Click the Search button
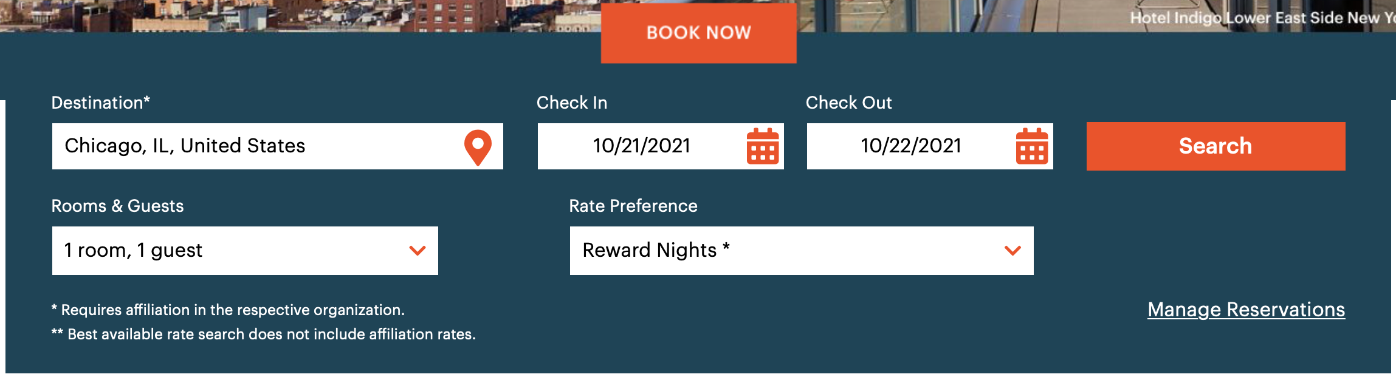Image resolution: width=1396 pixels, height=377 pixels. [x=1215, y=146]
